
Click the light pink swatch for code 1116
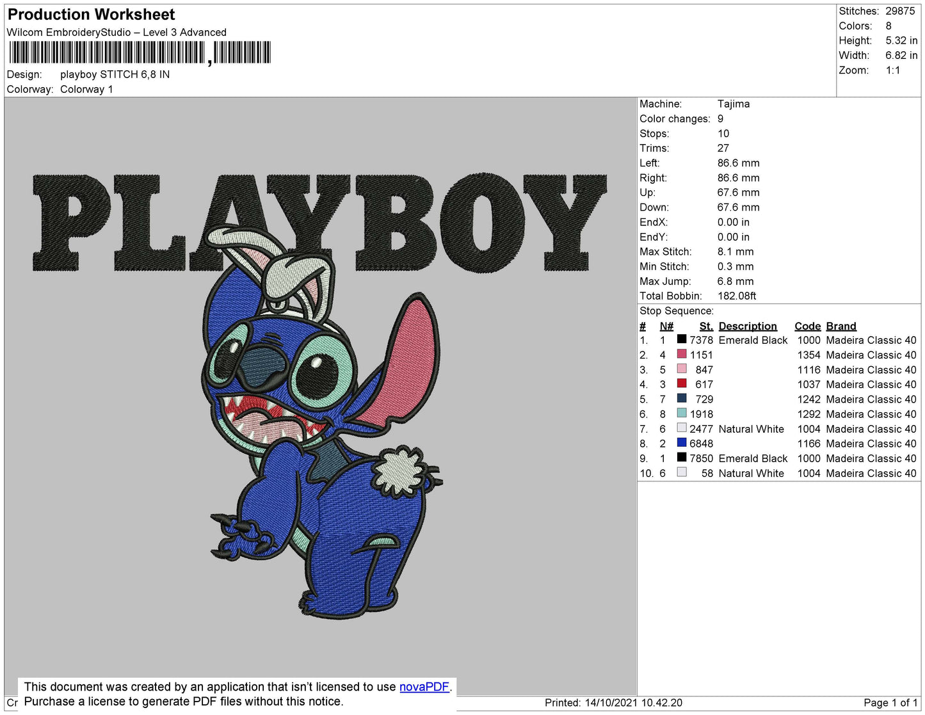(682, 369)
